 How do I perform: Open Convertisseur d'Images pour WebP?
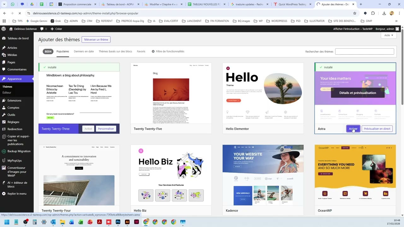pos(17,172)
